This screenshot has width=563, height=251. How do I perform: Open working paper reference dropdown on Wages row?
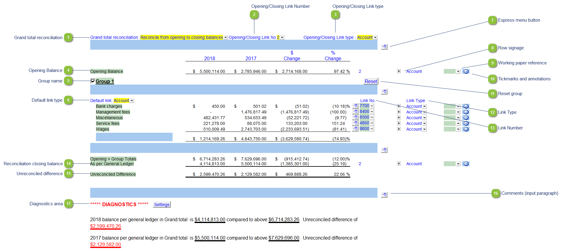[458, 129]
